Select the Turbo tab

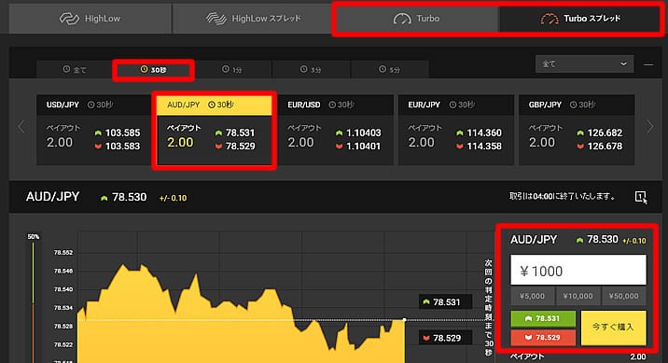(416, 19)
